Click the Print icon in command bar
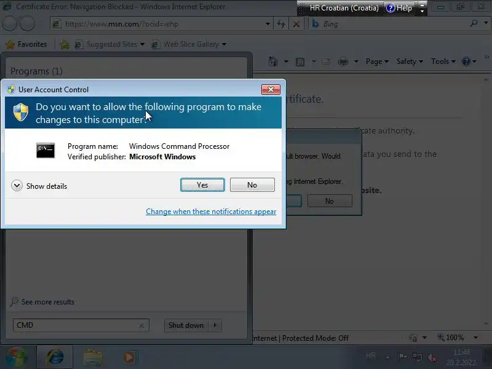 point(343,62)
